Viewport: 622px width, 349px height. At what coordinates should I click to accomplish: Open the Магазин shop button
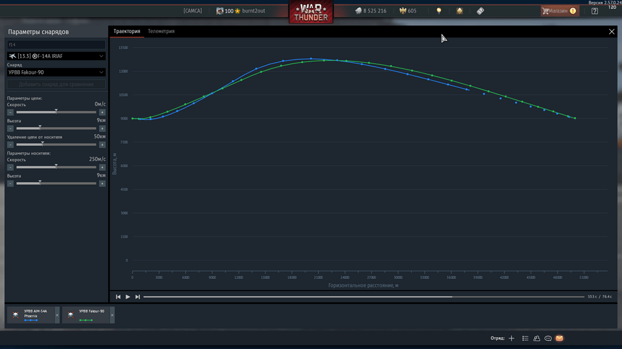[559, 11]
